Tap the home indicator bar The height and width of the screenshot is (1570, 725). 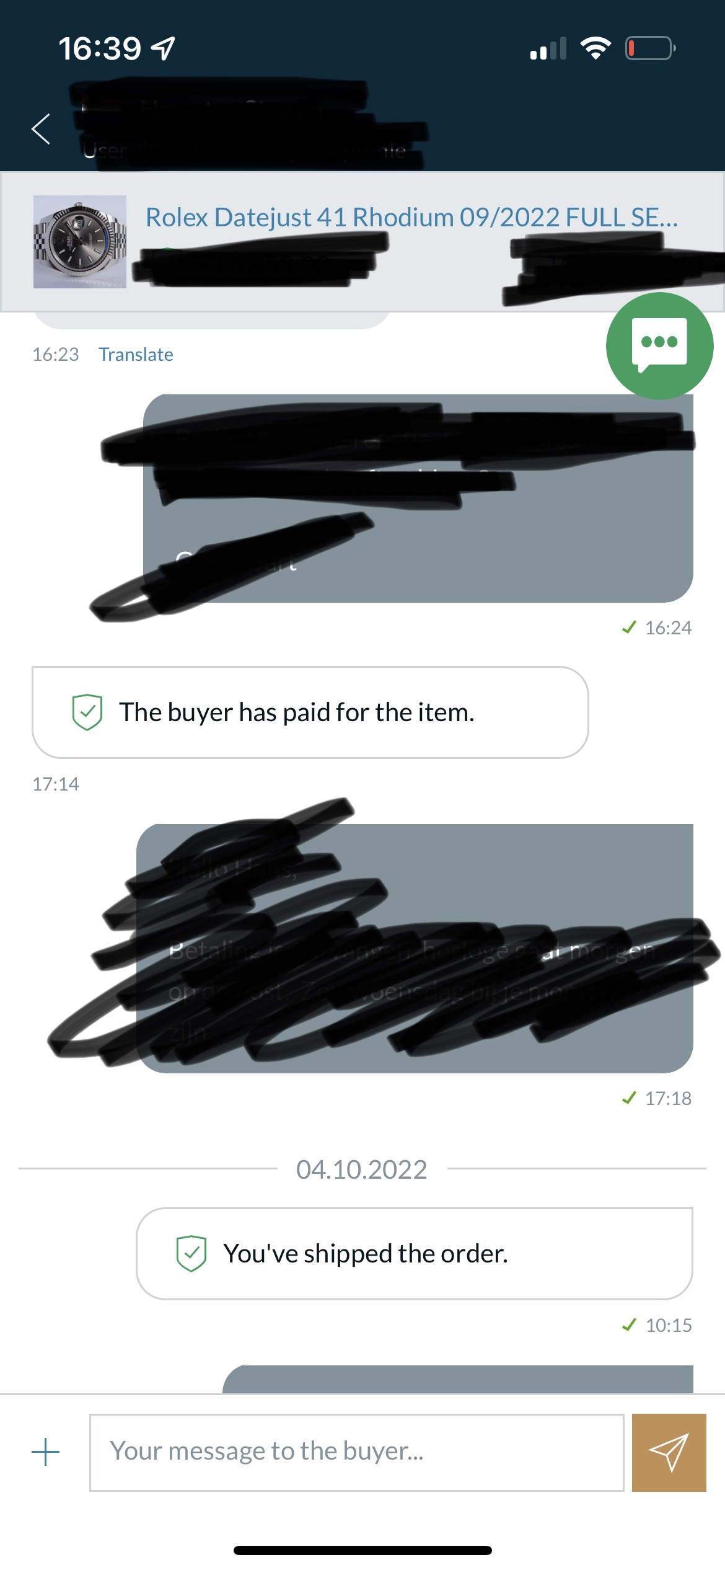pyautogui.click(x=362, y=1550)
